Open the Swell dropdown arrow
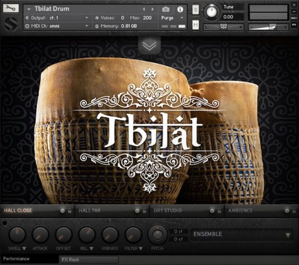 24,249
